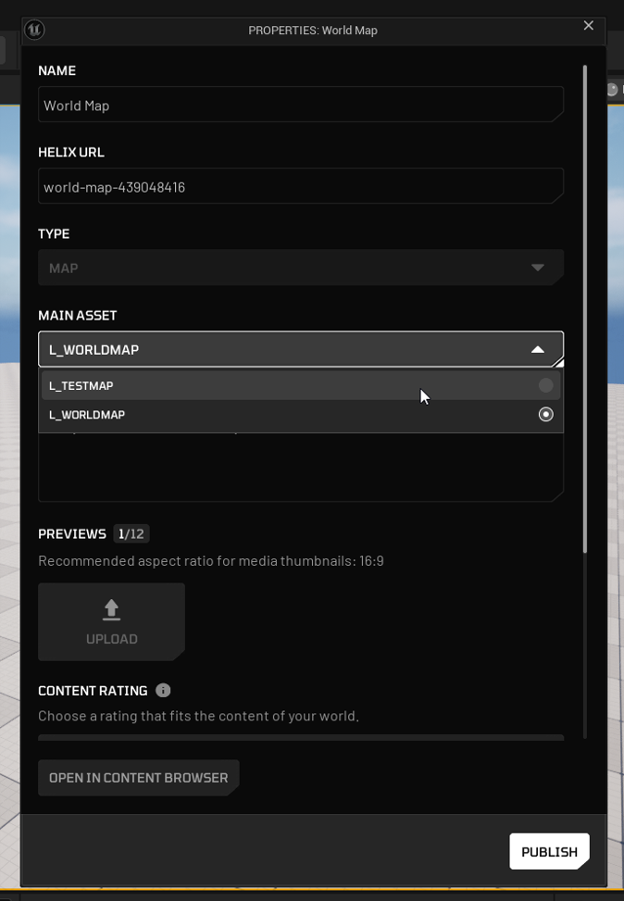Open the Type MAP dropdown
The height and width of the screenshot is (901, 624).
[301, 268]
